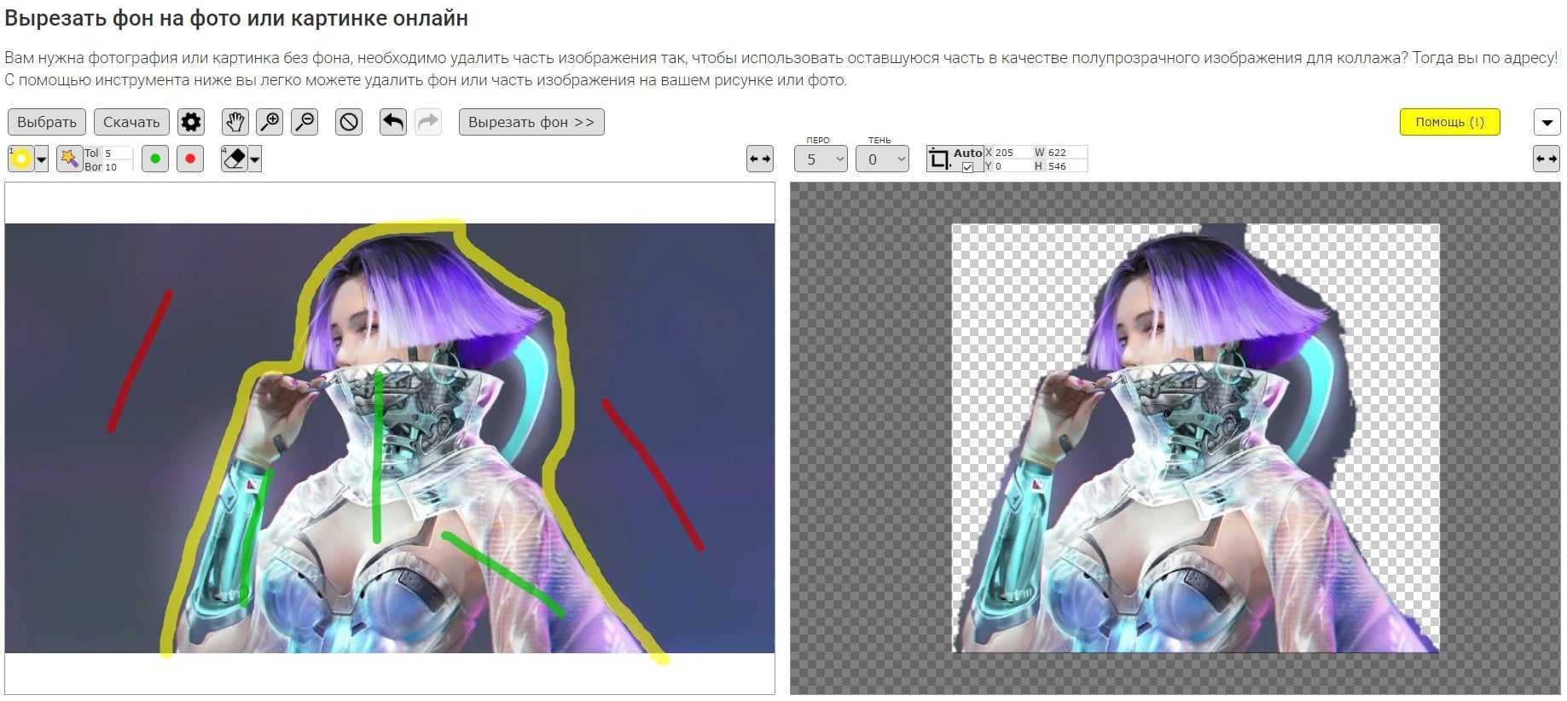The height and width of the screenshot is (701, 1567).
Task: Select the yellow outline marker tool
Action: [20, 159]
